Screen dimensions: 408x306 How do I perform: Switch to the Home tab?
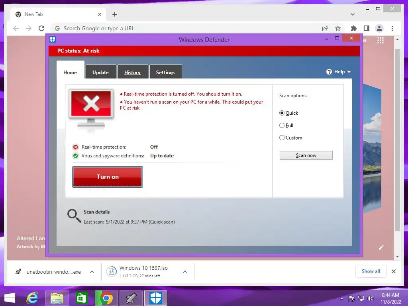click(x=70, y=73)
